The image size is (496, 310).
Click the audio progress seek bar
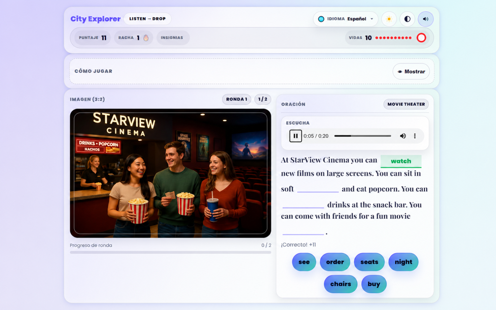point(363,136)
